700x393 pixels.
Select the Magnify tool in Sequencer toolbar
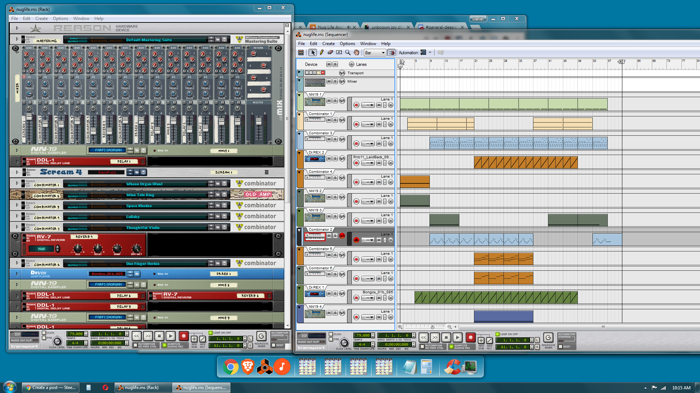pyautogui.click(x=348, y=52)
